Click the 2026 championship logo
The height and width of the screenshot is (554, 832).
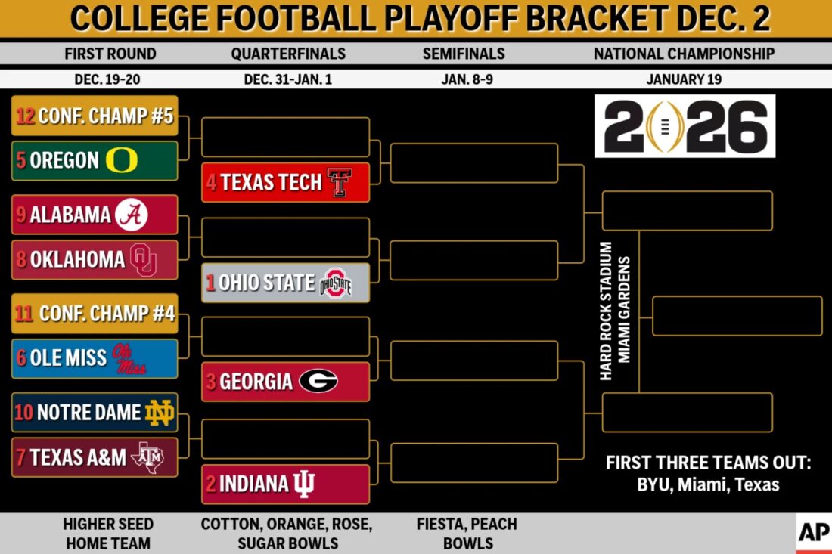[x=685, y=125]
